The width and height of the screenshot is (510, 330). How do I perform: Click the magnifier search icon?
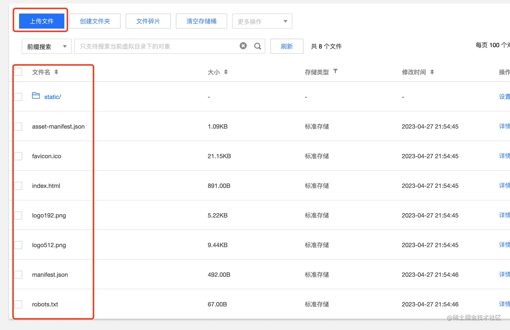pos(258,46)
